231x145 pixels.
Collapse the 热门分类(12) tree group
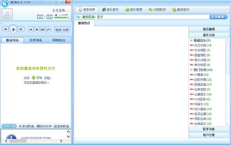191,70
